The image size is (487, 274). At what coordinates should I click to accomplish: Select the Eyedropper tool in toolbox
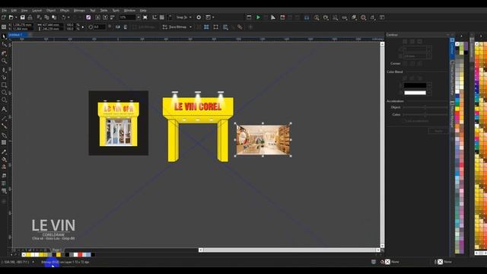click(x=4, y=152)
